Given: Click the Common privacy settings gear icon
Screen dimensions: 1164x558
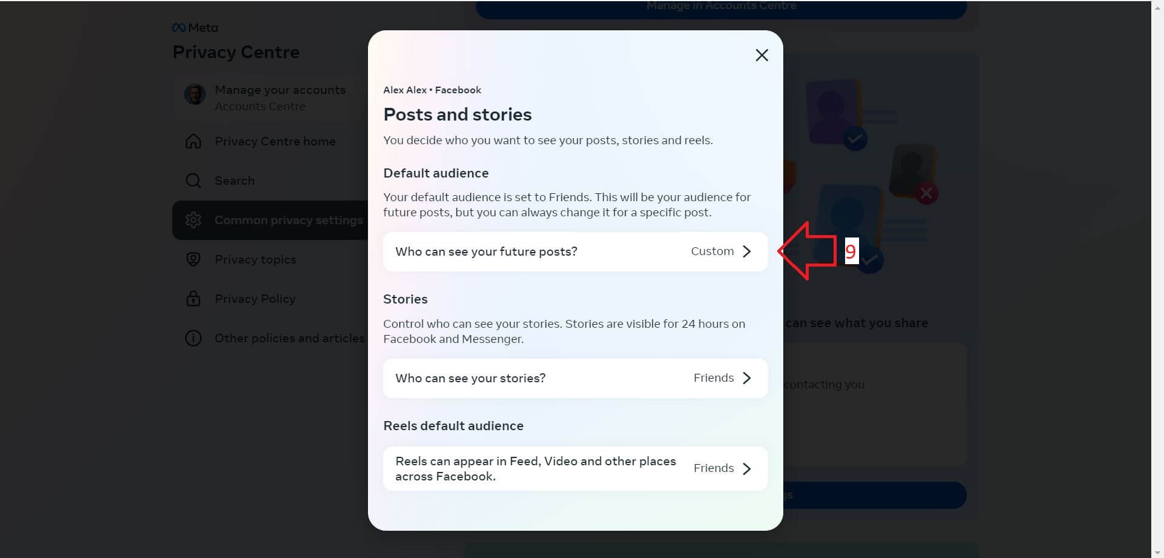Looking at the screenshot, I should (193, 220).
